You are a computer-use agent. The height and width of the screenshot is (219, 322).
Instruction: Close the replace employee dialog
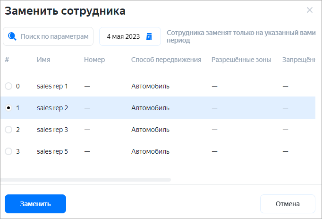[x=310, y=10]
